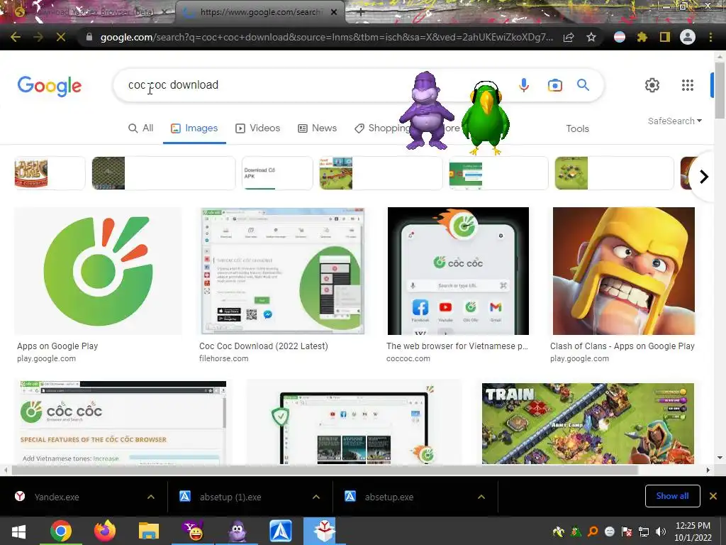Image resolution: width=726 pixels, height=545 pixels.
Task: Show more suggestion chips with right arrow
Action: tap(704, 177)
